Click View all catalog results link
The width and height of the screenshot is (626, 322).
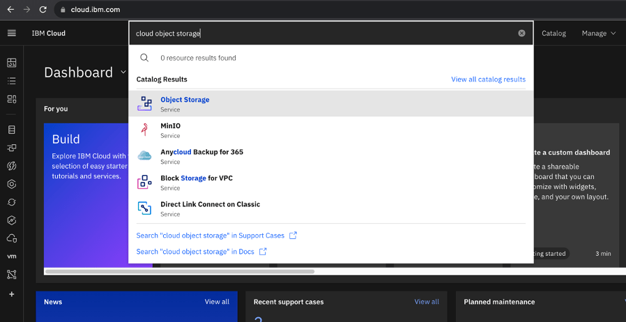tap(488, 79)
